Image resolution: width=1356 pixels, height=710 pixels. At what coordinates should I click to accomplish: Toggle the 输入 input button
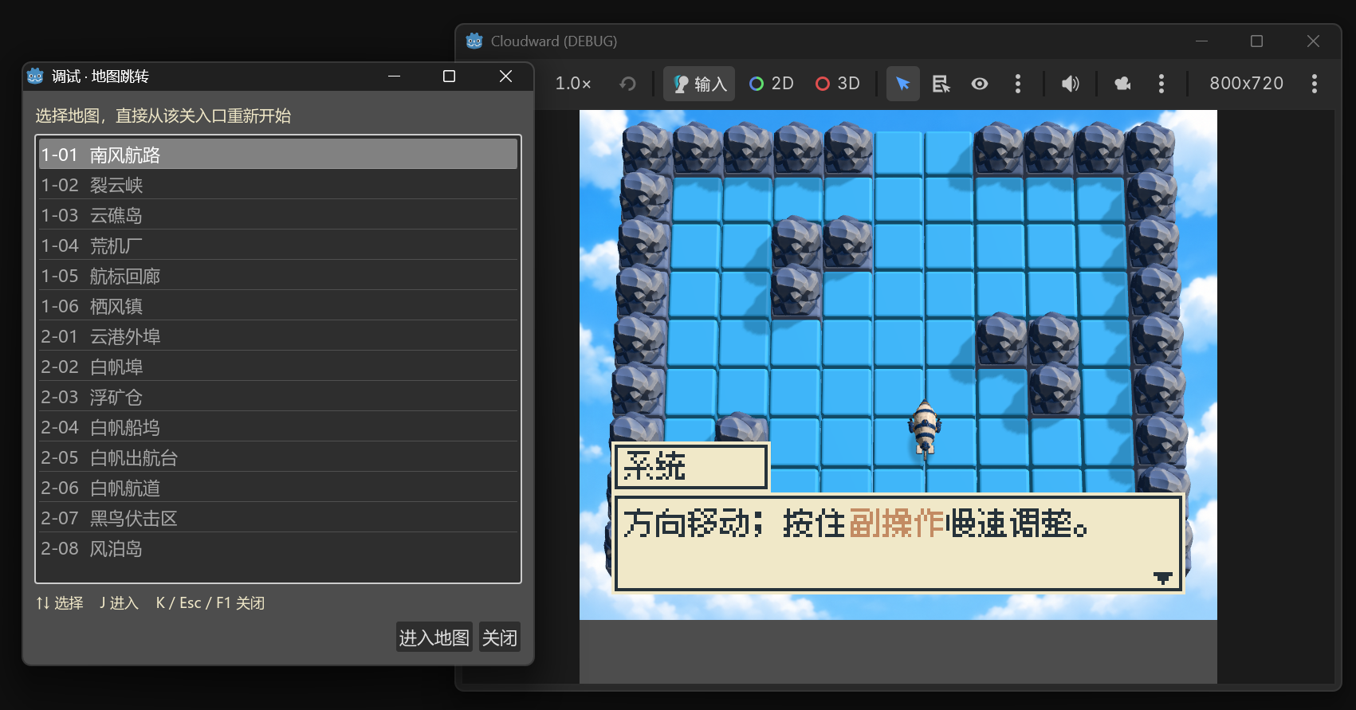(701, 84)
